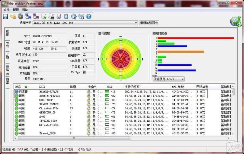Click the full green signal bar showing -18
Viewport: 244px width, 154px height.
[x=107, y=91]
